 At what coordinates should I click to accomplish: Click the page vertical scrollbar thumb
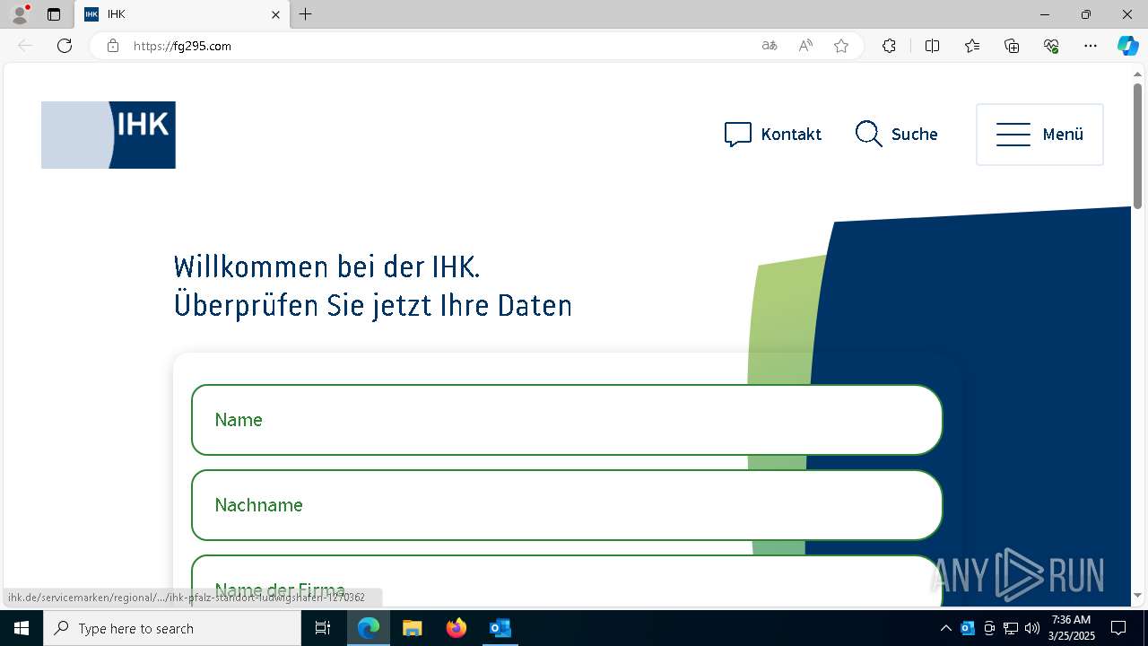[x=1137, y=145]
